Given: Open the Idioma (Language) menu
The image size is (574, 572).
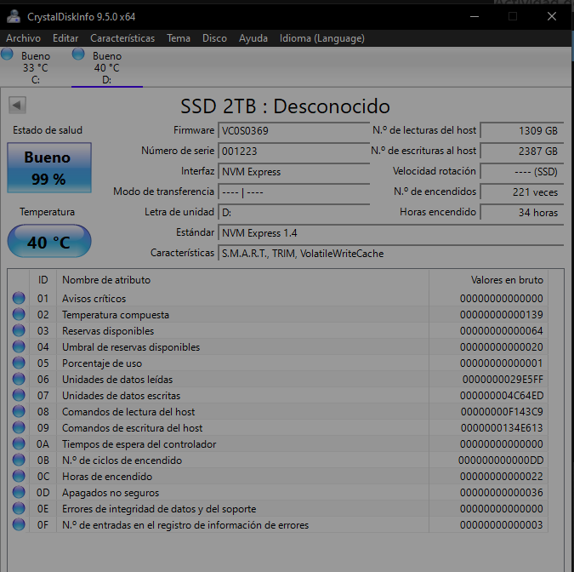Looking at the screenshot, I should 322,38.
